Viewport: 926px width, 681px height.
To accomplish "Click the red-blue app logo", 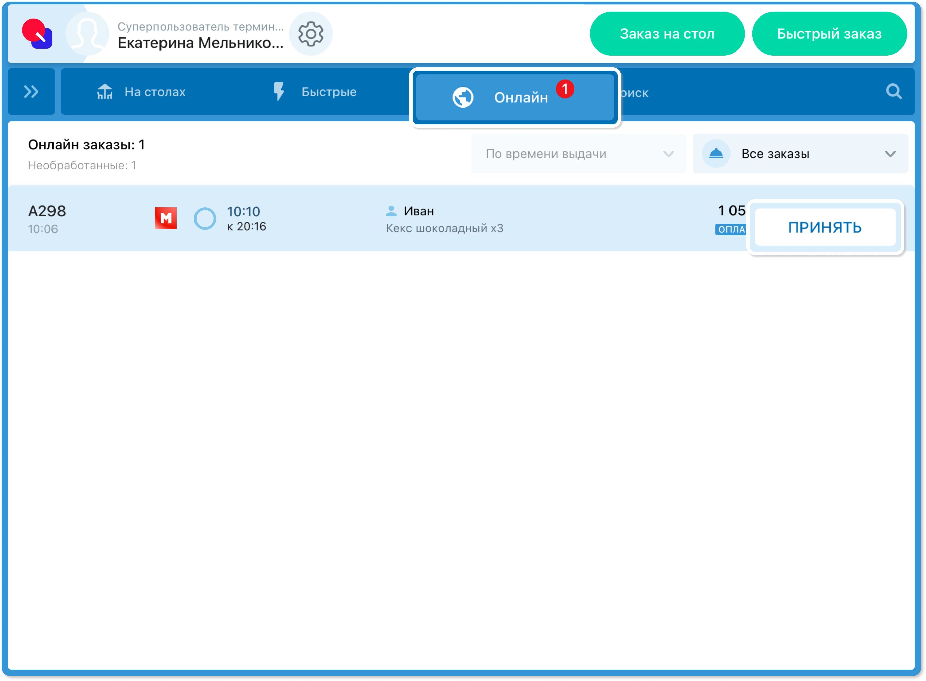I will point(37,34).
